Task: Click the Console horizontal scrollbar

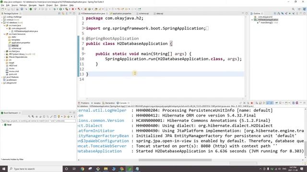Action: [175, 160]
